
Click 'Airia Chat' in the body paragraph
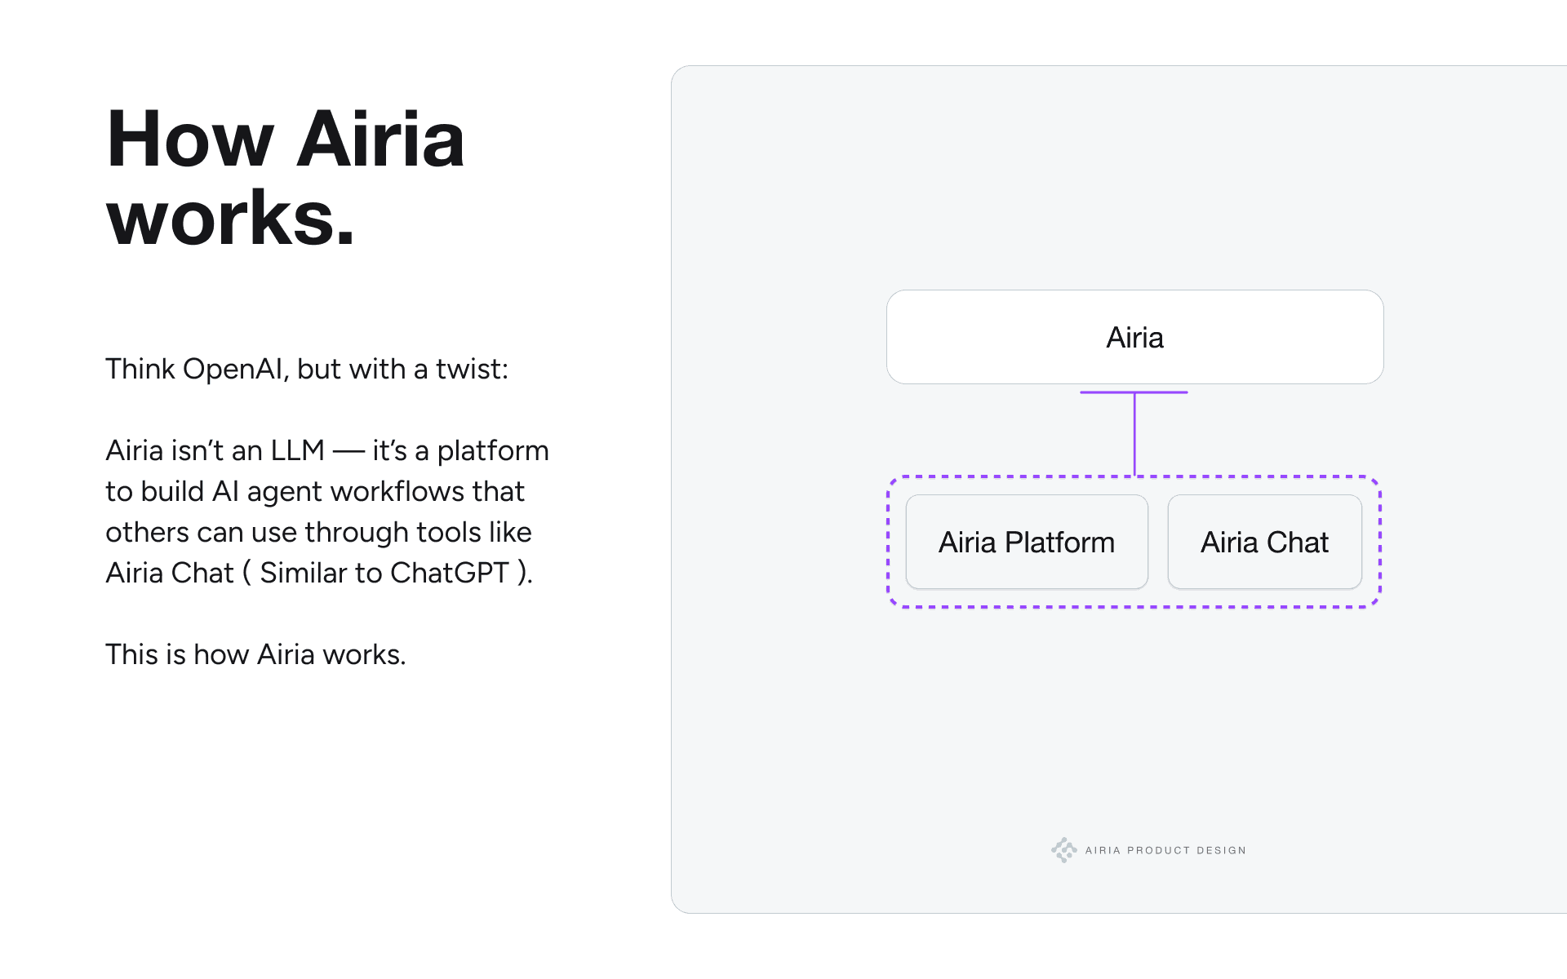click(170, 573)
